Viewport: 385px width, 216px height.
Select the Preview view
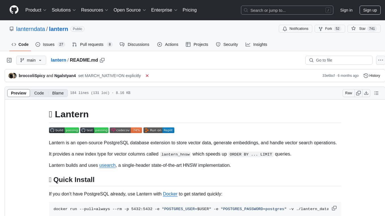tap(19, 93)
